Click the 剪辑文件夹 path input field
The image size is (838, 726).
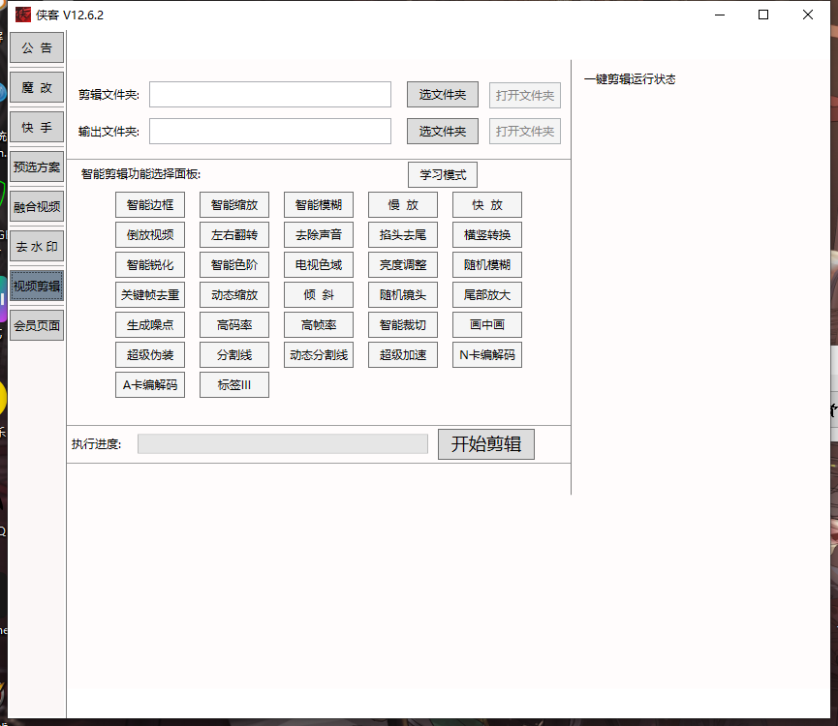(270, 94)
